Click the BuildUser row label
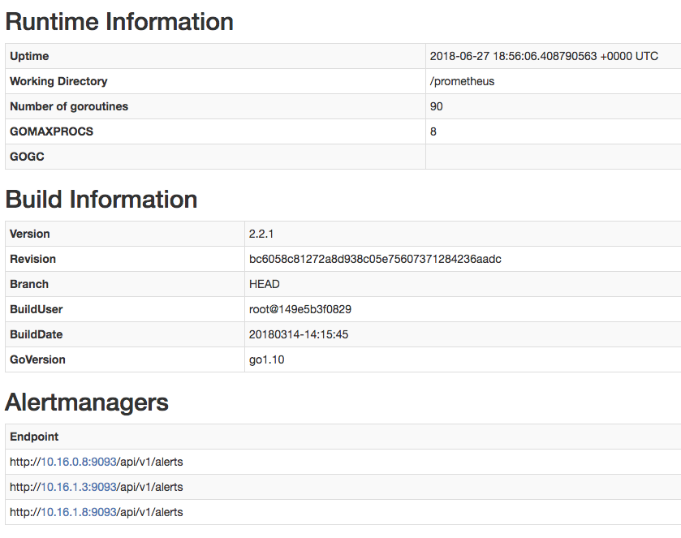681x538 pixels. [36, 309]
